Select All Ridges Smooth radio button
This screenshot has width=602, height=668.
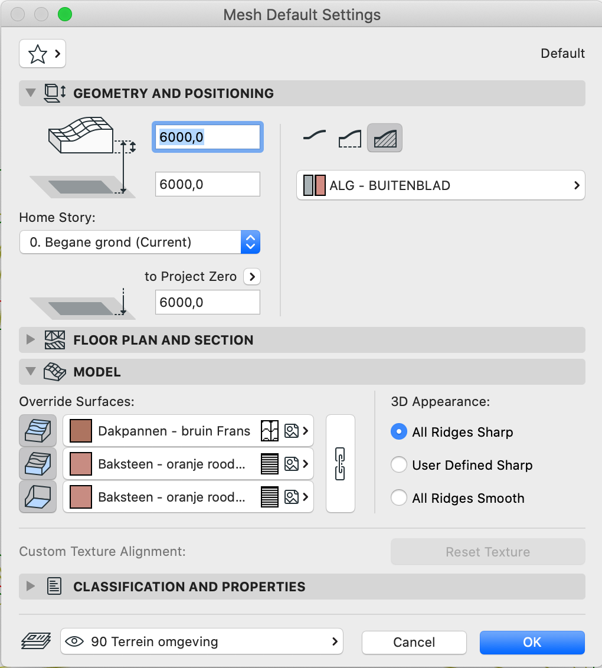(399, 497)
